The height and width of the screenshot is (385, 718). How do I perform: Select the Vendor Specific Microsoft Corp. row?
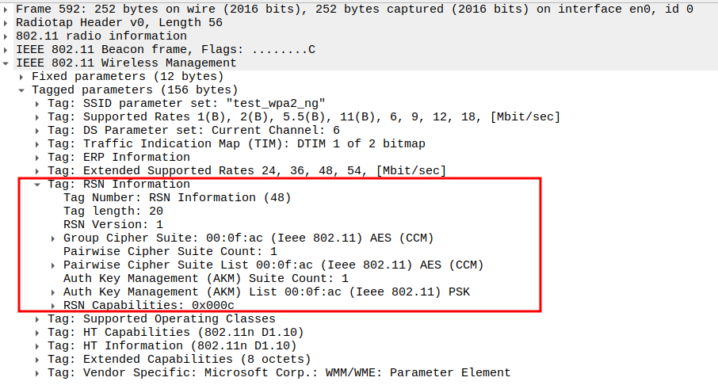coord(279,372)
